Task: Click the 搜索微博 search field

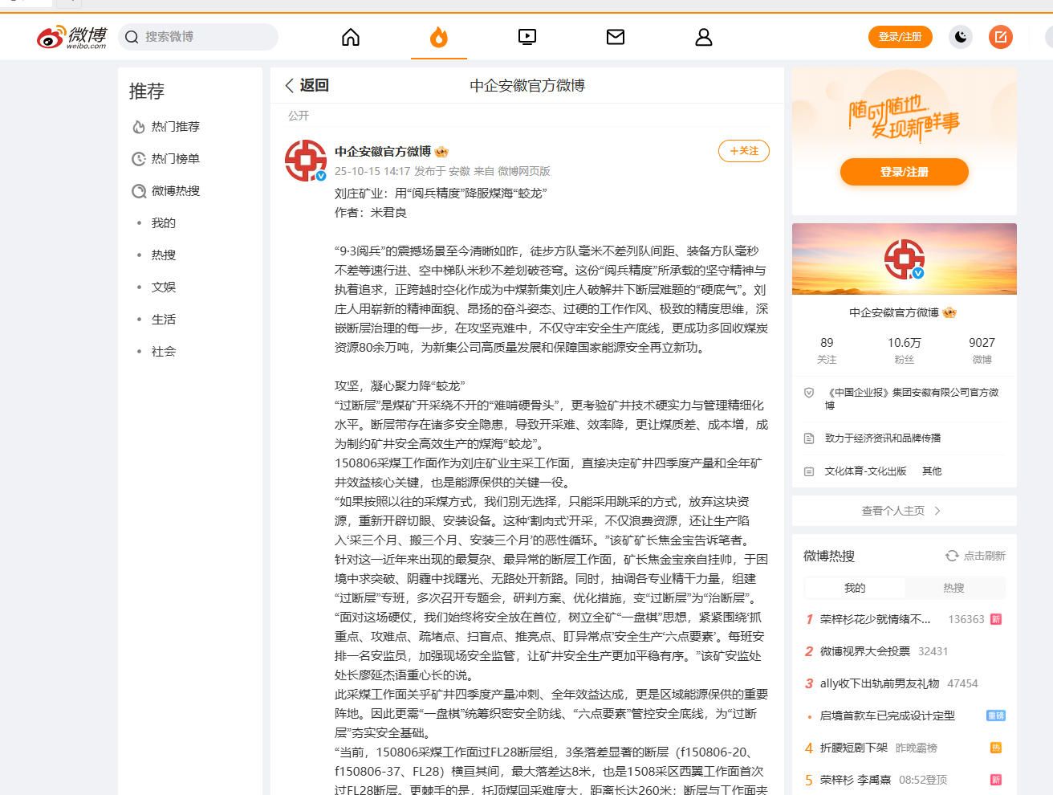Action: tap(205, 37)
